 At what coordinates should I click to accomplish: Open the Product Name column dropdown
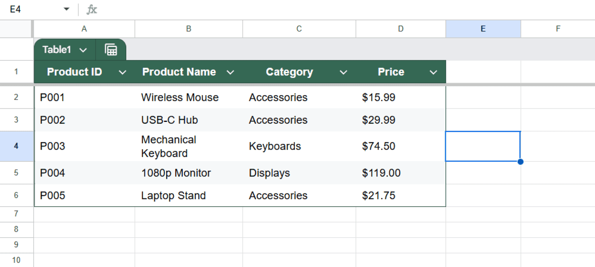click(x=230, y=72)
